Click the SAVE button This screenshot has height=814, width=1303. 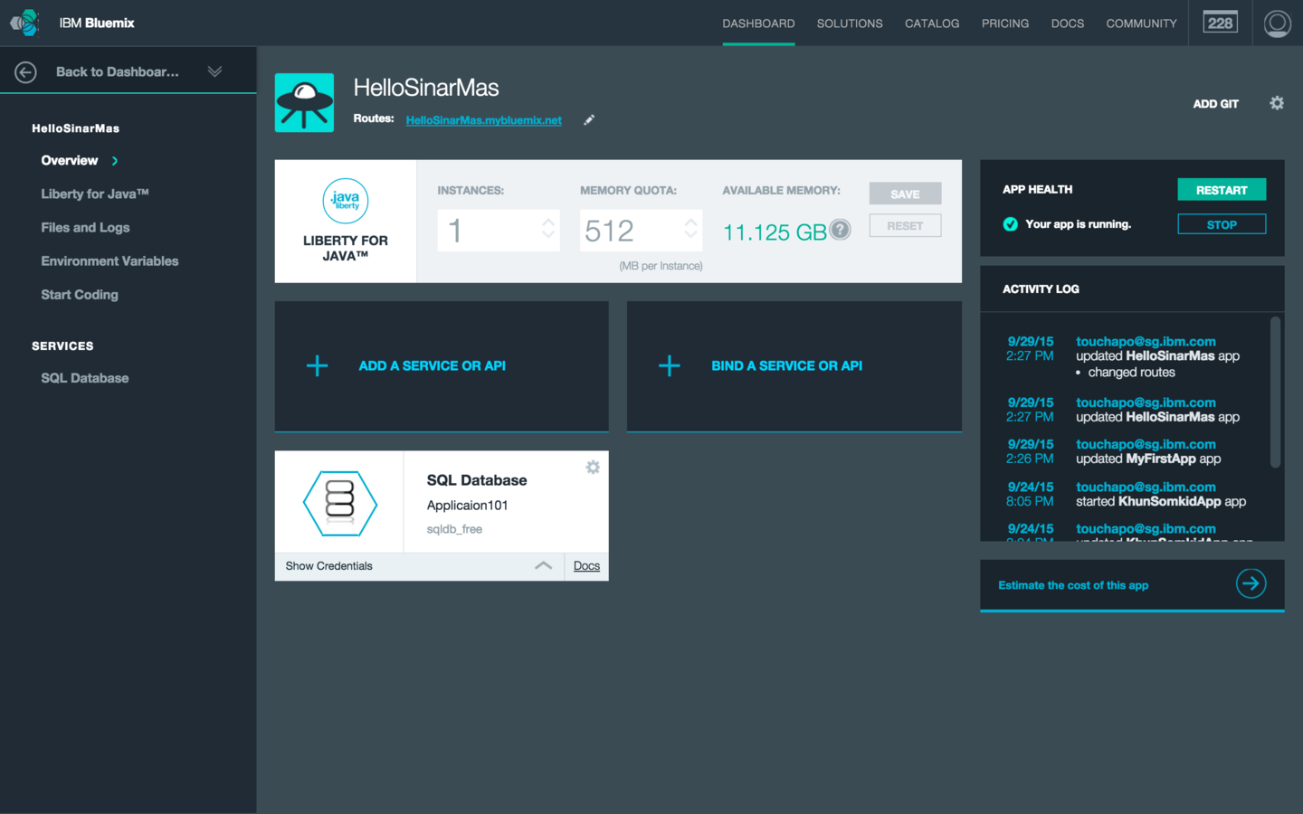(x=905, y=194)
